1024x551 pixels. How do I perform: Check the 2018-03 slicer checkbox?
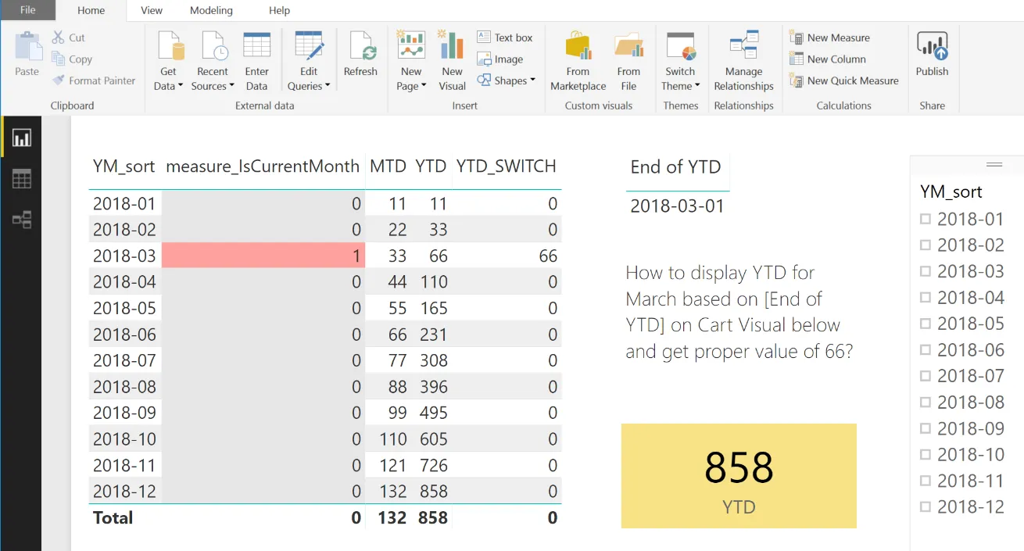[926, 271]
